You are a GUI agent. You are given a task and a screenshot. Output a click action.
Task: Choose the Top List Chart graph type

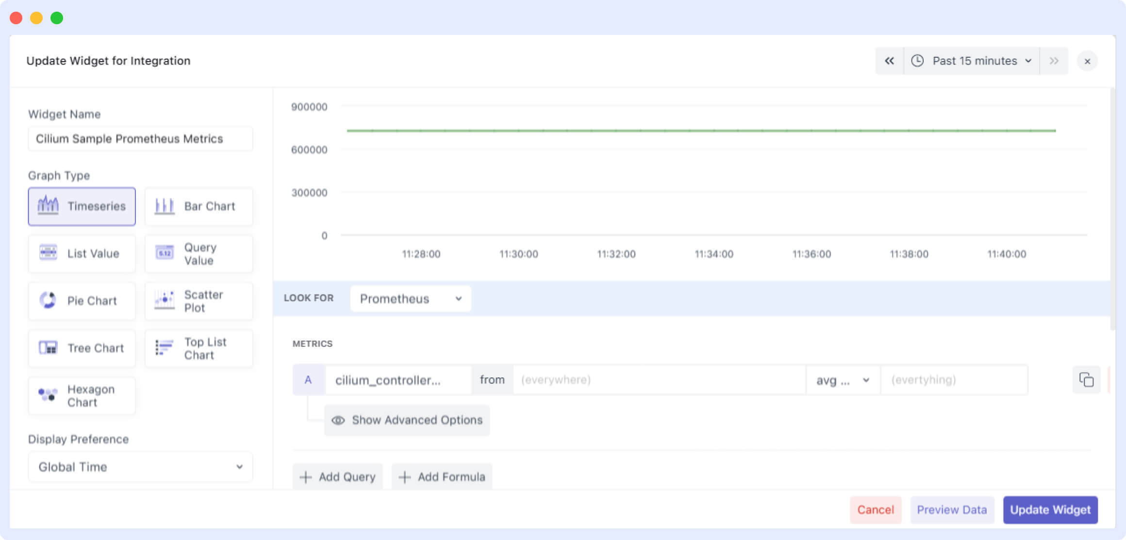click(x=199, y=348)
